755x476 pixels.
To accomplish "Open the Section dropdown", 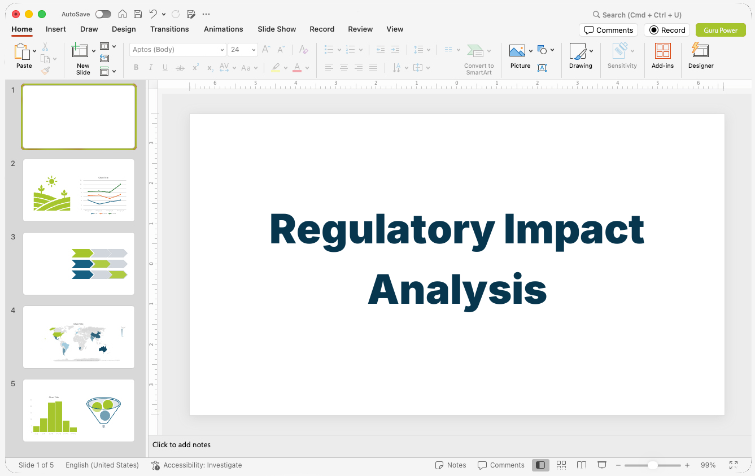I will (108, 71).
